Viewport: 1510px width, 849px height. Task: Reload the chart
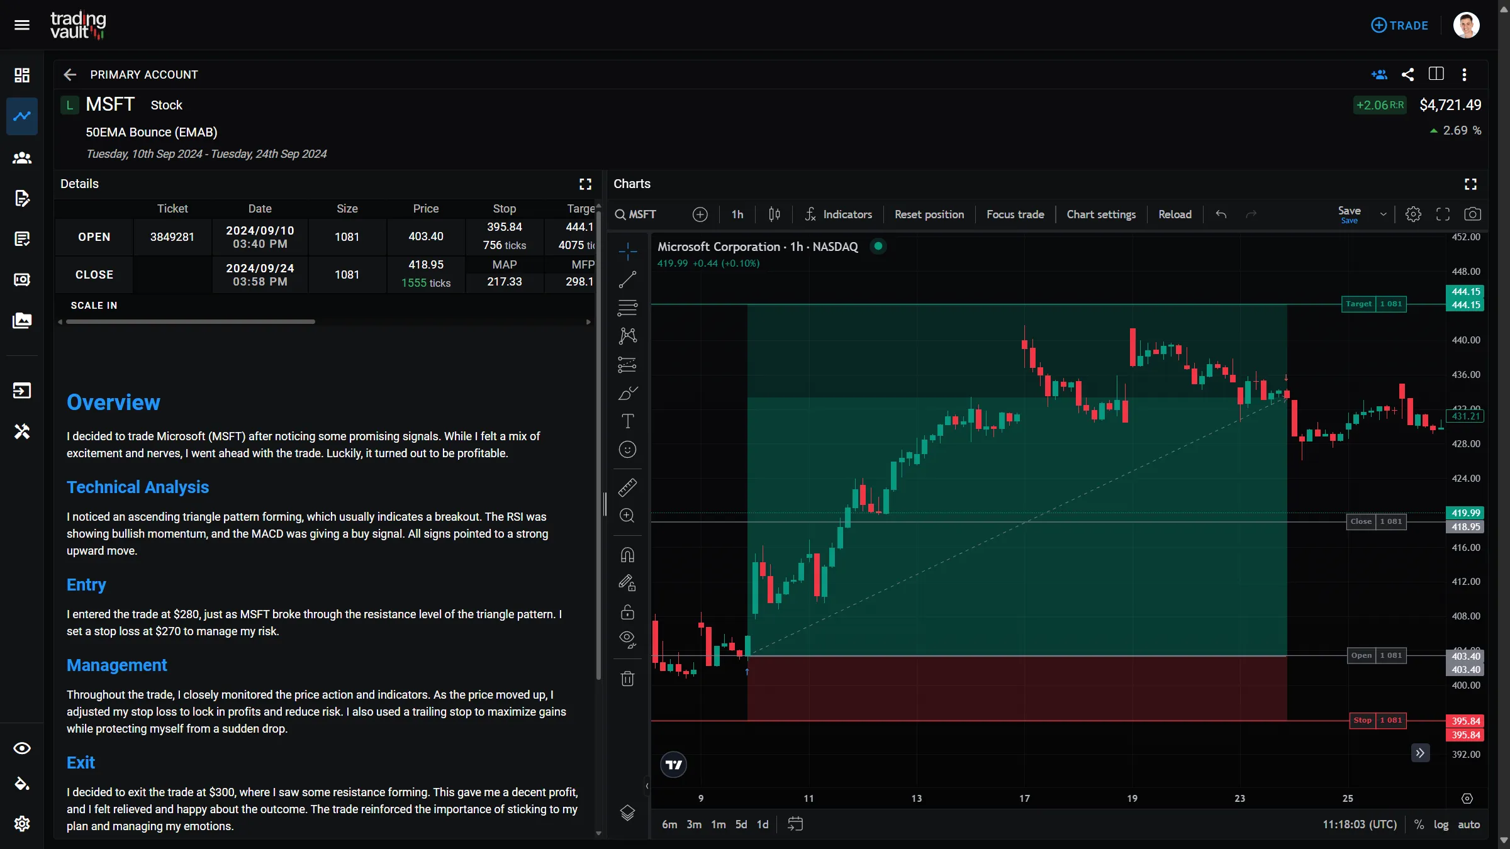[1175, 215]
